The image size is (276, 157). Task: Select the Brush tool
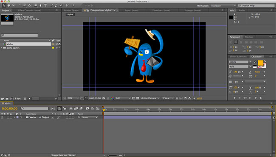[x=51, y=6]
